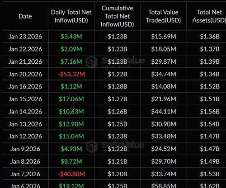Click the $7.16M inflow on Jan 21
226x188 pixels.
[71, 62]
